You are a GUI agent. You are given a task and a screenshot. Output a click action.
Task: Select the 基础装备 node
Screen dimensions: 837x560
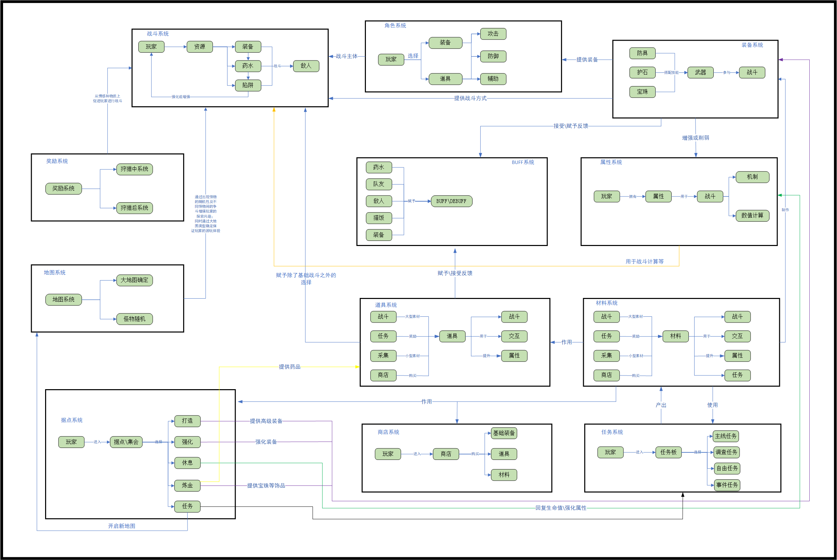click(x=504, y=433)
